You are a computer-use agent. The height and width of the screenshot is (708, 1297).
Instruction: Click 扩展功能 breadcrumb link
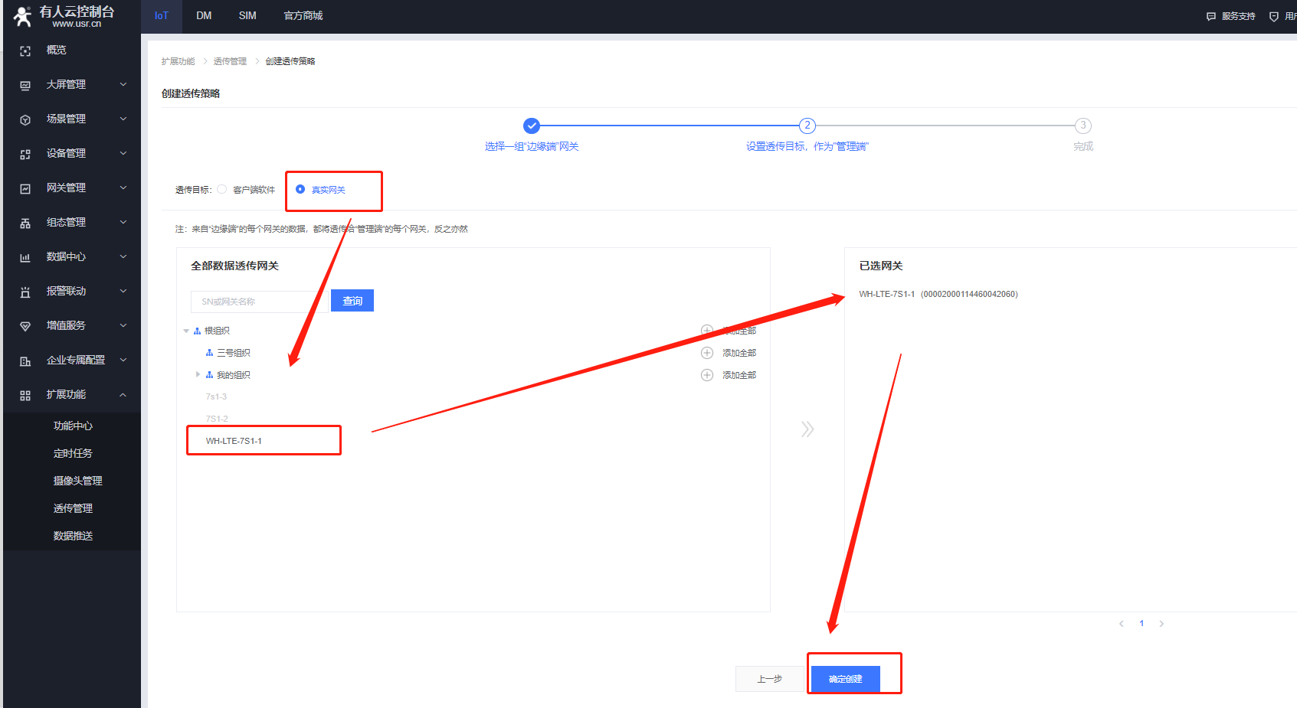(x=179, y=61)
